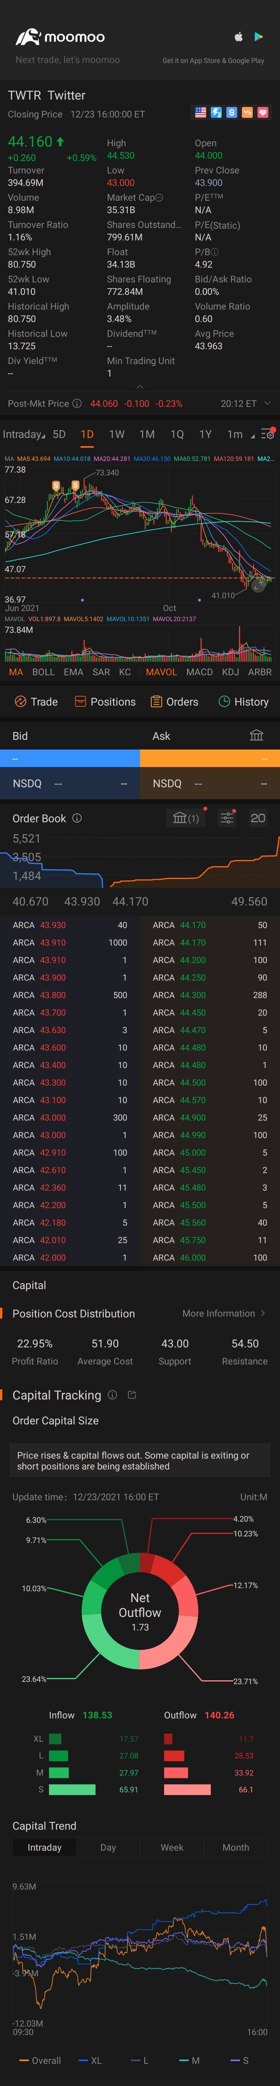Tap the Google Play icon
Image resolution: width=280 pixels, height=2086 pixels.
pyautogui.click(x=259, y=37)
